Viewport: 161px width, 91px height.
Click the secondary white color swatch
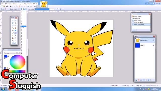coord(8,58)
